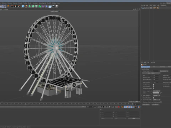Open Default Object Color dropdown
Viewport: 171px width, 128px height.
[x=156, y=91]
